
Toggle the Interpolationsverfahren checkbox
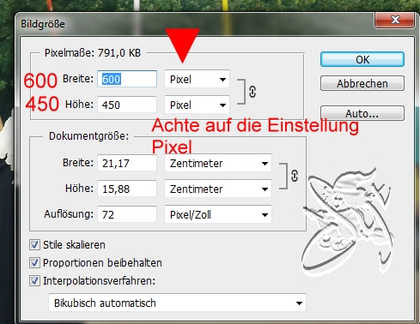(x=34, y=281)
